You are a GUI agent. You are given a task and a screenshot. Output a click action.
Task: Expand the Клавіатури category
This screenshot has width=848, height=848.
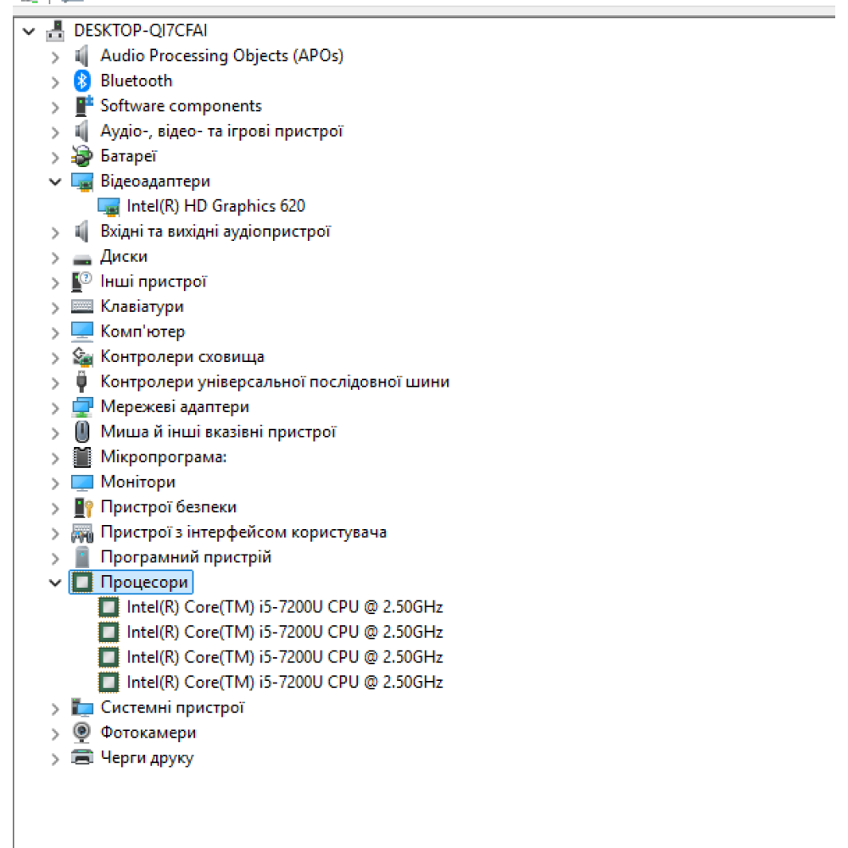tap(55, 307)
